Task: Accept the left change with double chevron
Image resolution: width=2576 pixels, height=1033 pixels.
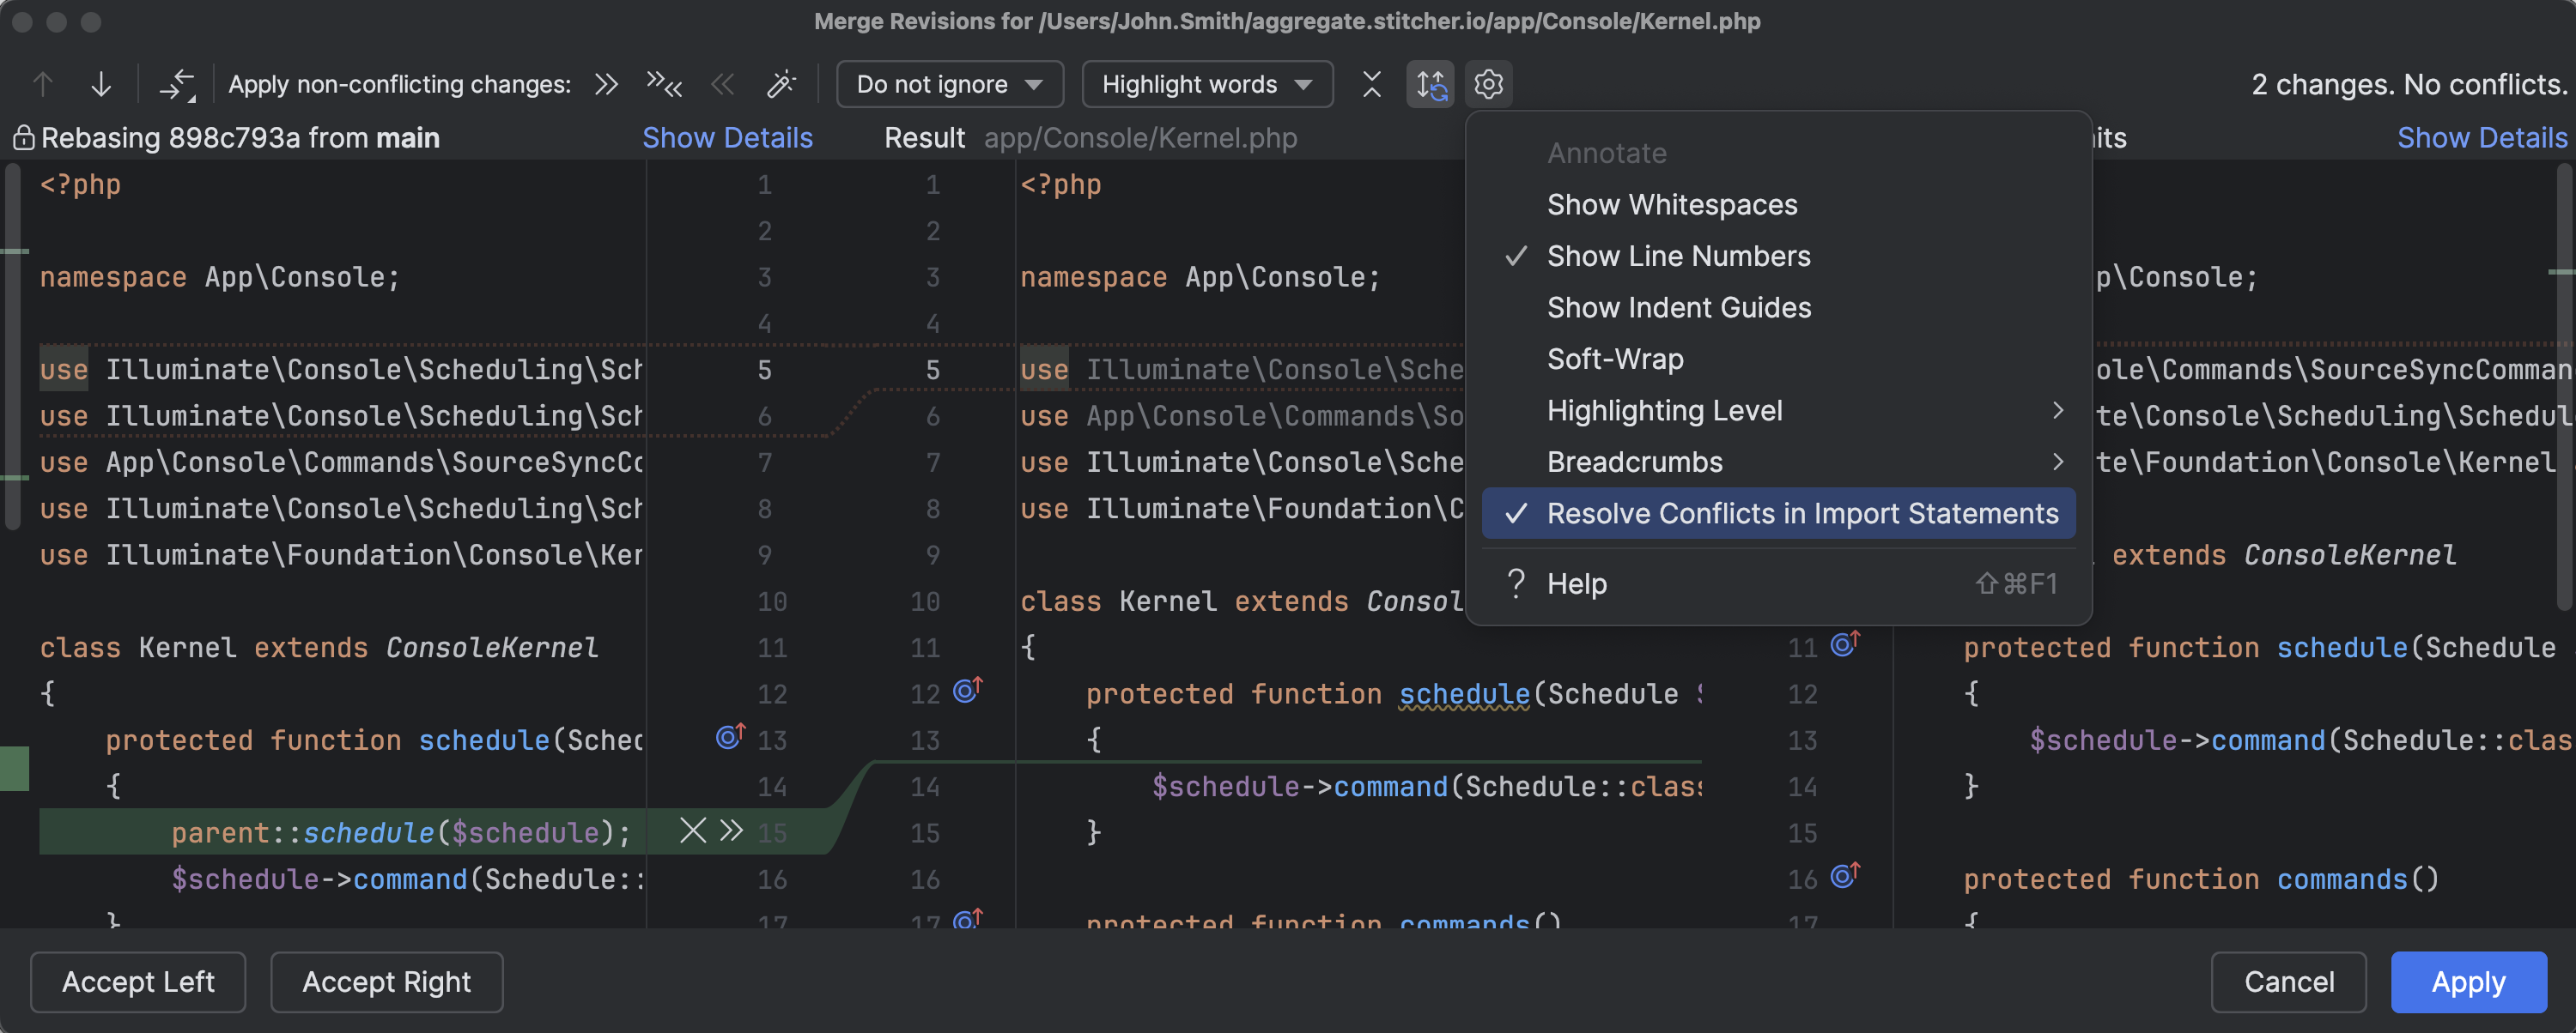Action: (x=732, y=831)
